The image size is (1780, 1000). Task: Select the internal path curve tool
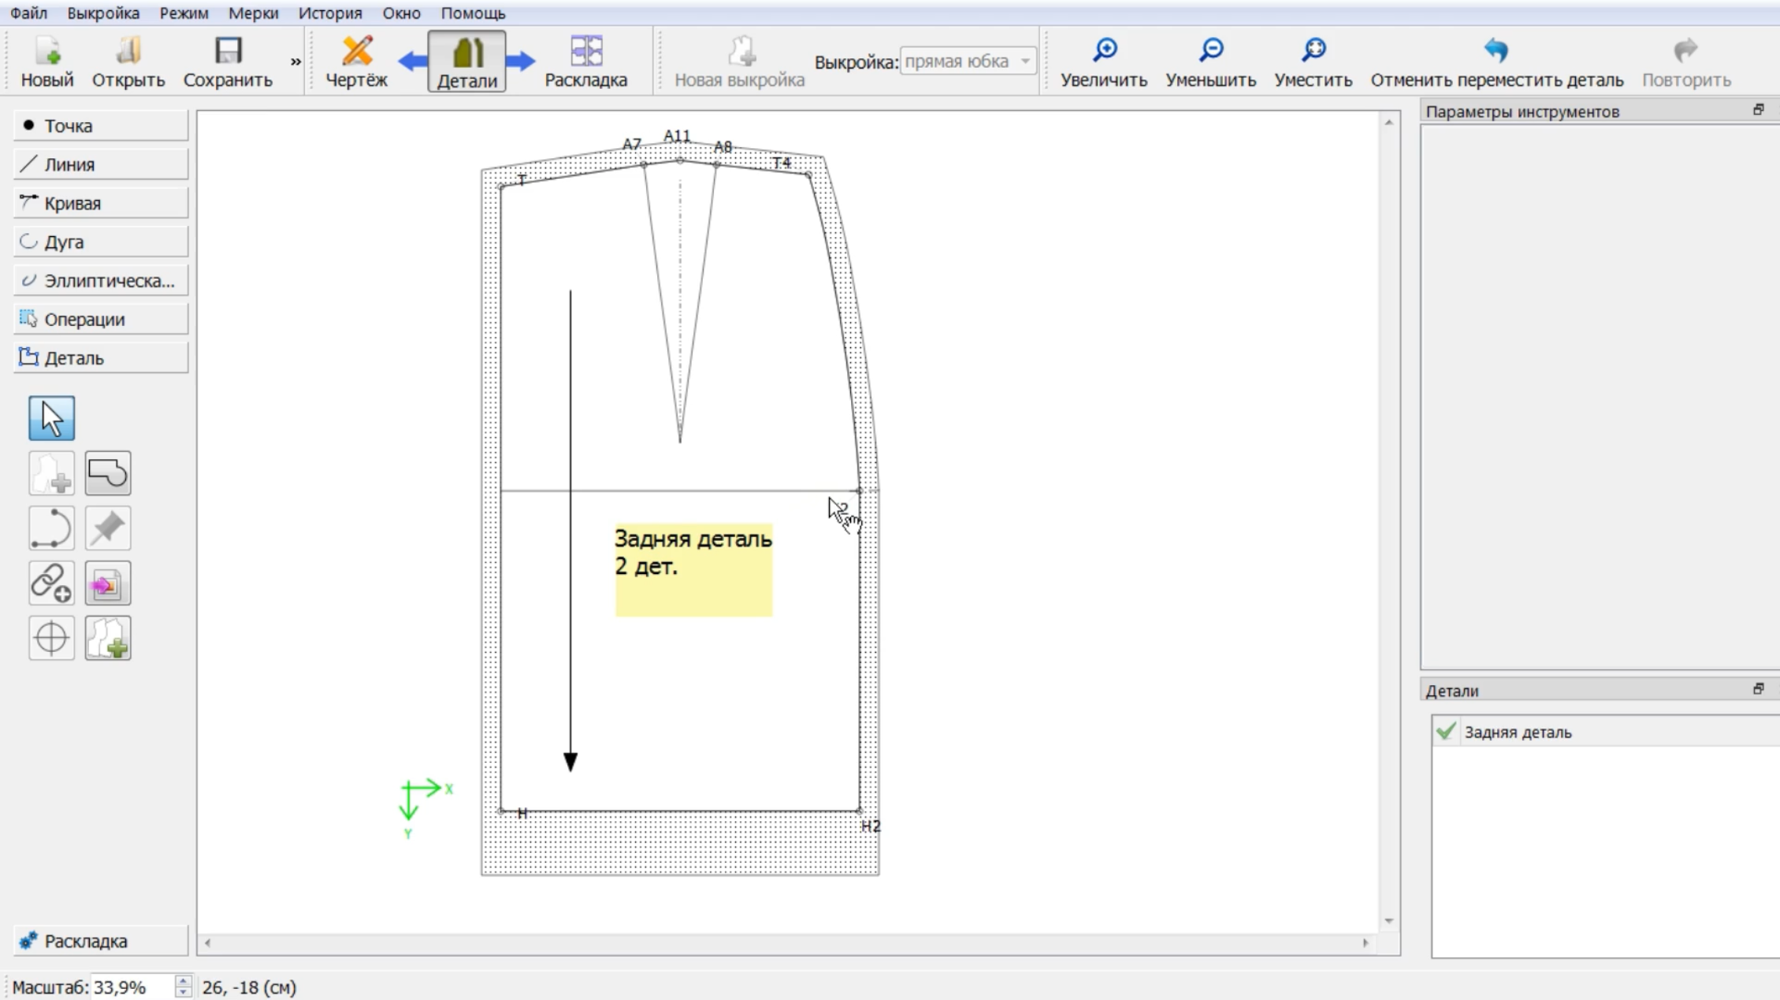tap(52, 528)
